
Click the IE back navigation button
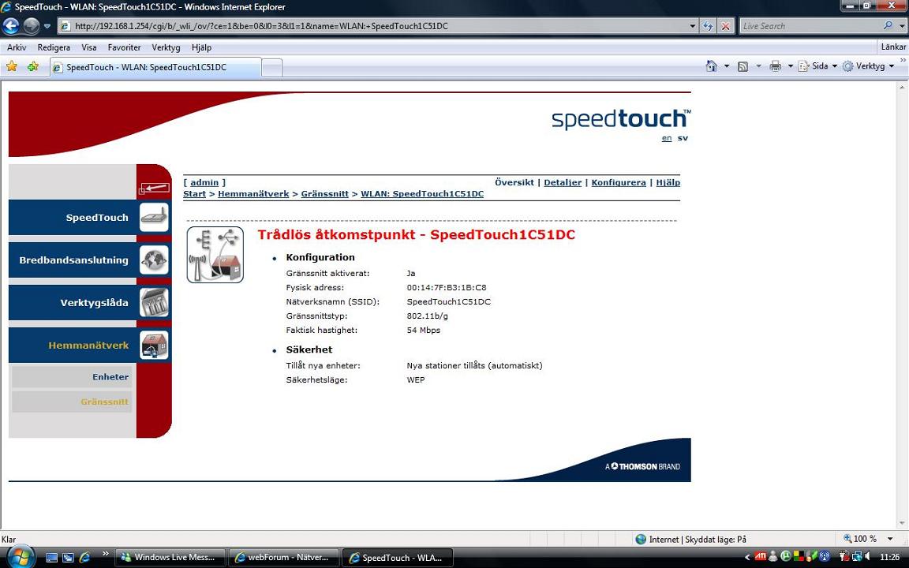click(x=11, y=26)
